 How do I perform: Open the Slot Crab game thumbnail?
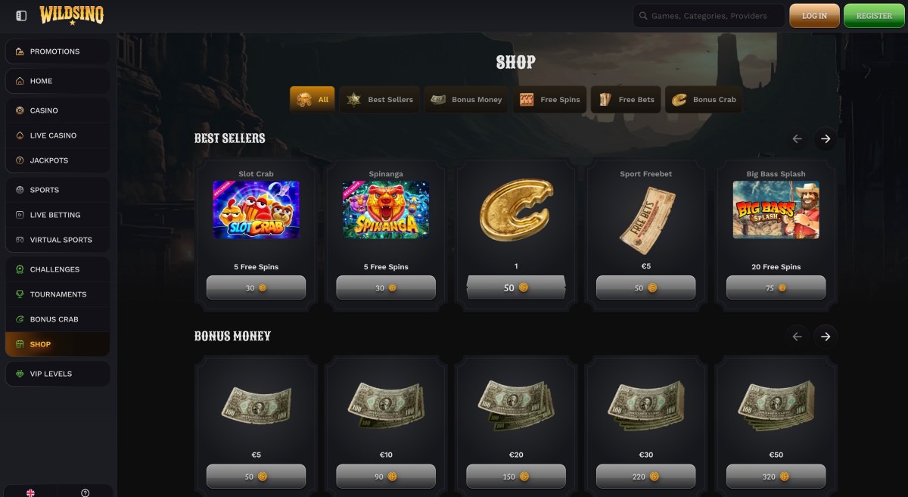256,210
